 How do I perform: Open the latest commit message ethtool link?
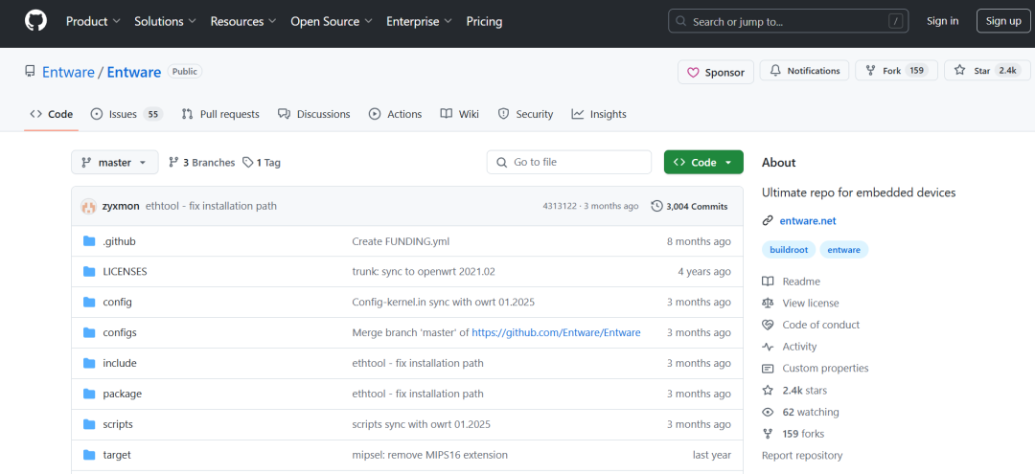[211, 206]
